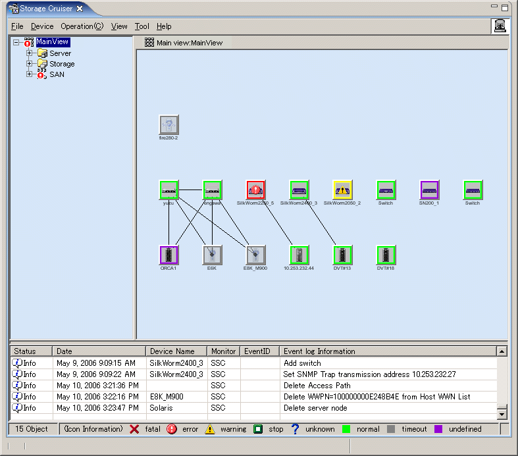Close the Storage Cruiser tab
The width and height of the screenshot is (518, 456).
[x=80, y=9]
